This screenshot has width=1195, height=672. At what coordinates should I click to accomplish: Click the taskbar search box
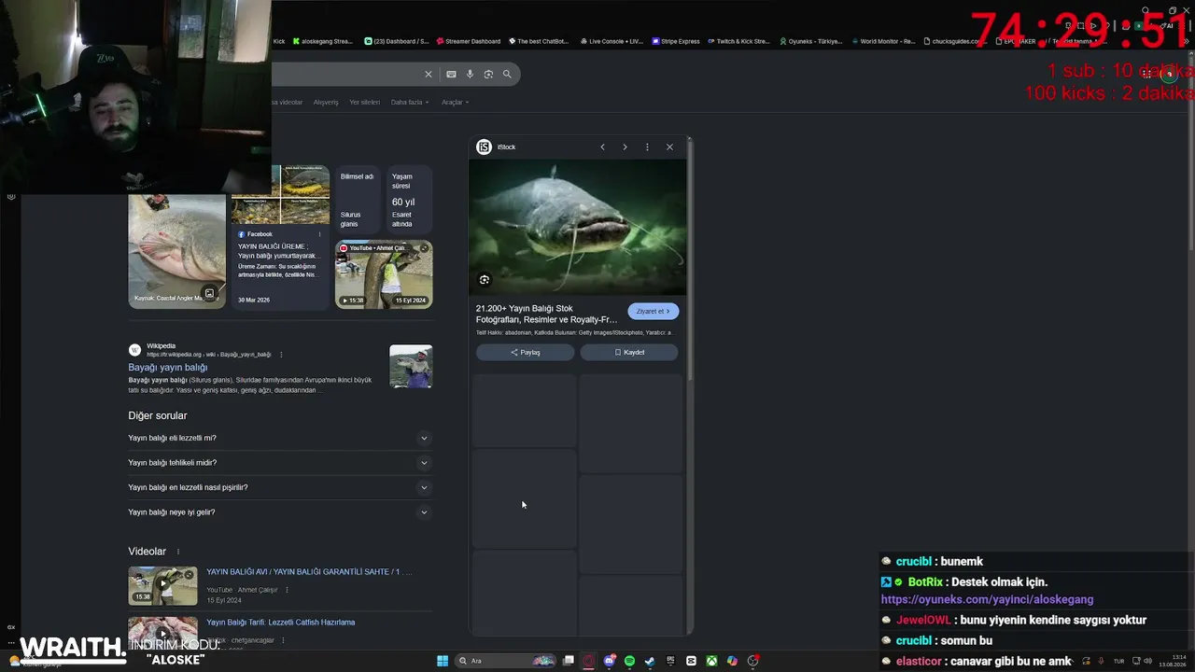pyautogui.click(x=505, y=661)
